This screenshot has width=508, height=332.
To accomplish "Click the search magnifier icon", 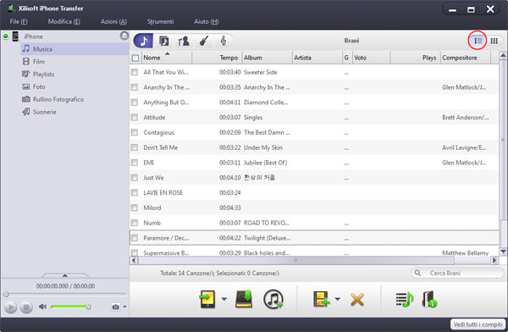I will (x=418, y=273).
